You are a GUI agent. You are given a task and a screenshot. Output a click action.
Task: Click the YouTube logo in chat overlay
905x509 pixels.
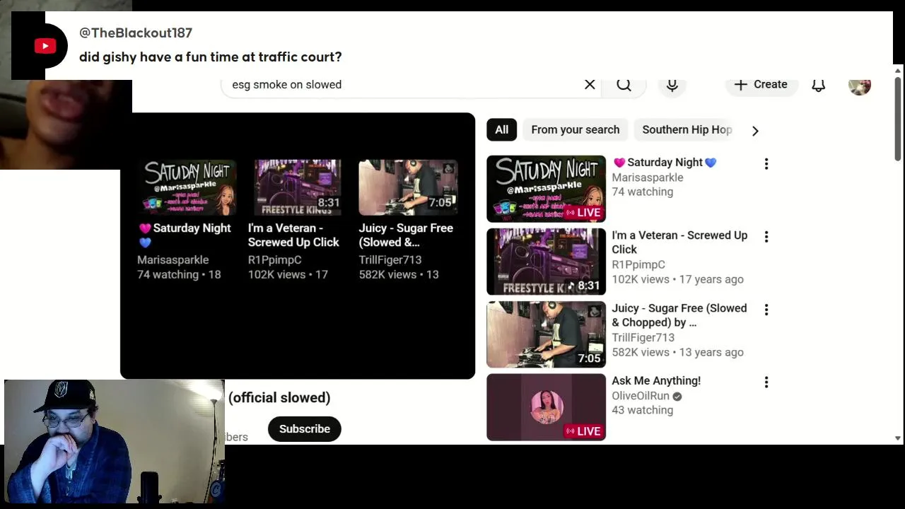(45, 47)
